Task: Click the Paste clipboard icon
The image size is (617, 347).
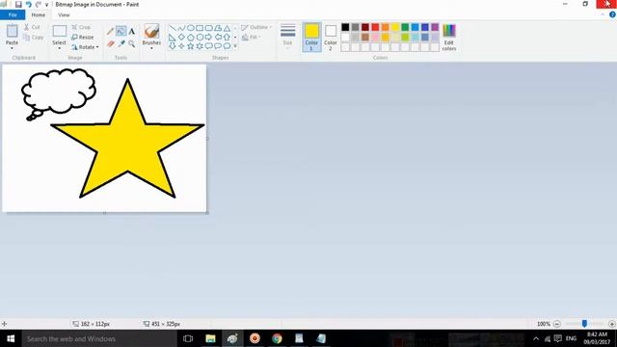Action: [12, 31]
